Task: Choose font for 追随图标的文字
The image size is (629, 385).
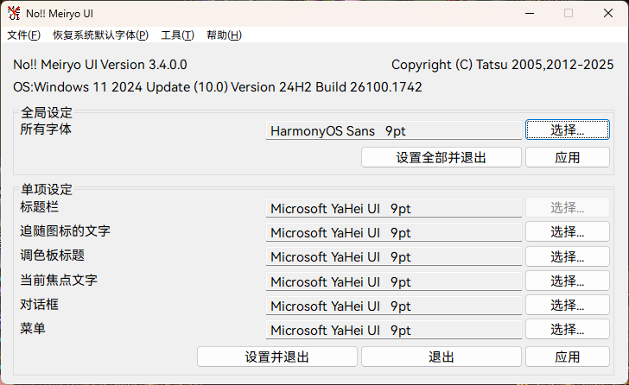Action: (x=568, y=231)
